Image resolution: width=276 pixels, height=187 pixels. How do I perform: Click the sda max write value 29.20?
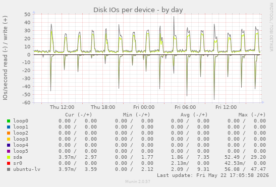pyautogui.click(x=258, y=157)
